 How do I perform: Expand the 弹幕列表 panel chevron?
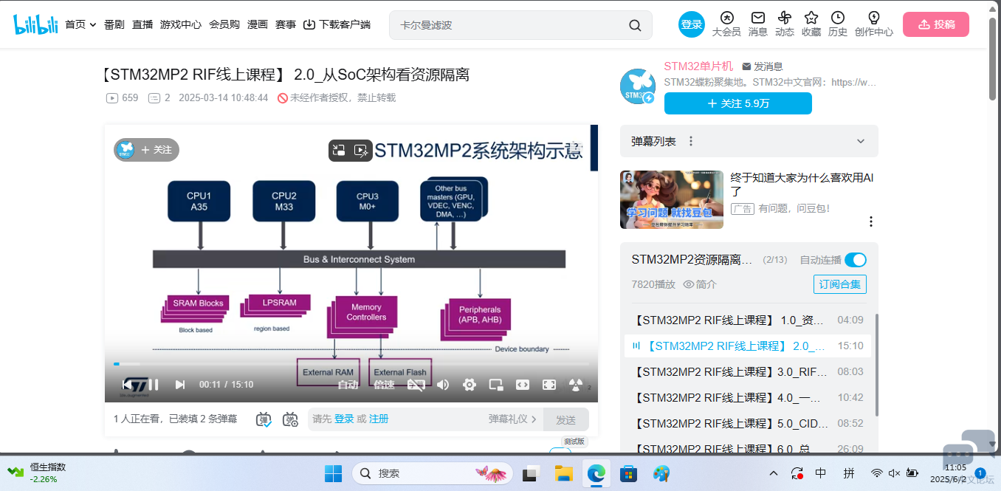point(861,141)
